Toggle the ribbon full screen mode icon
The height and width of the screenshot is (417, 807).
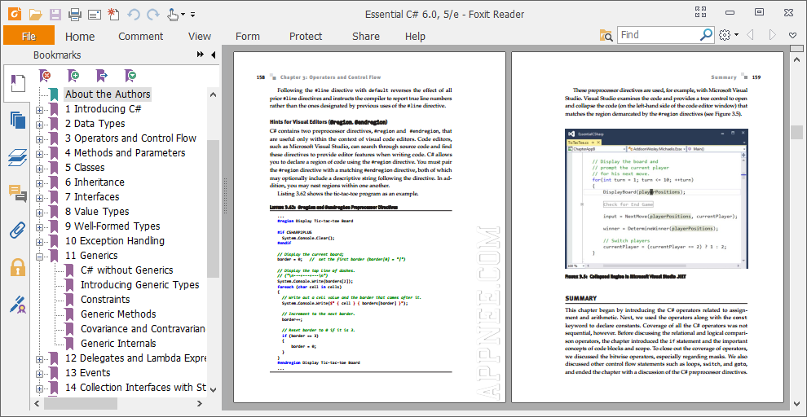701,12
